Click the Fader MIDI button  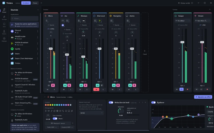coord(52,127)
